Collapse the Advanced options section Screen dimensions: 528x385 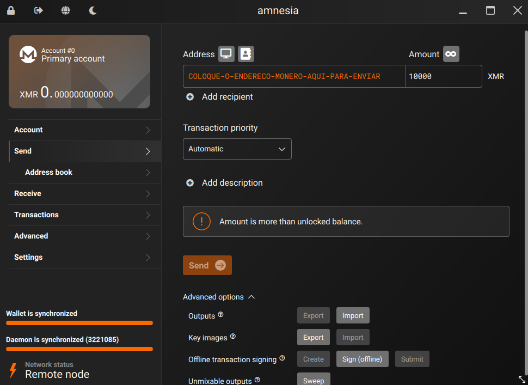coord(219,297)
